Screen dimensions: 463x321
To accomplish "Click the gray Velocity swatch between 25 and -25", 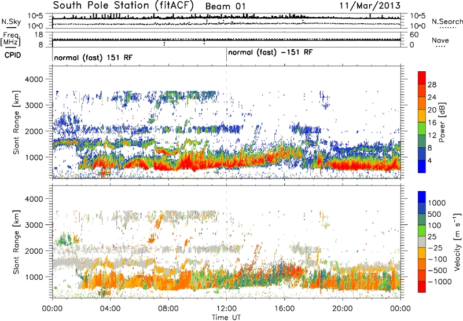I will [422, 242].
